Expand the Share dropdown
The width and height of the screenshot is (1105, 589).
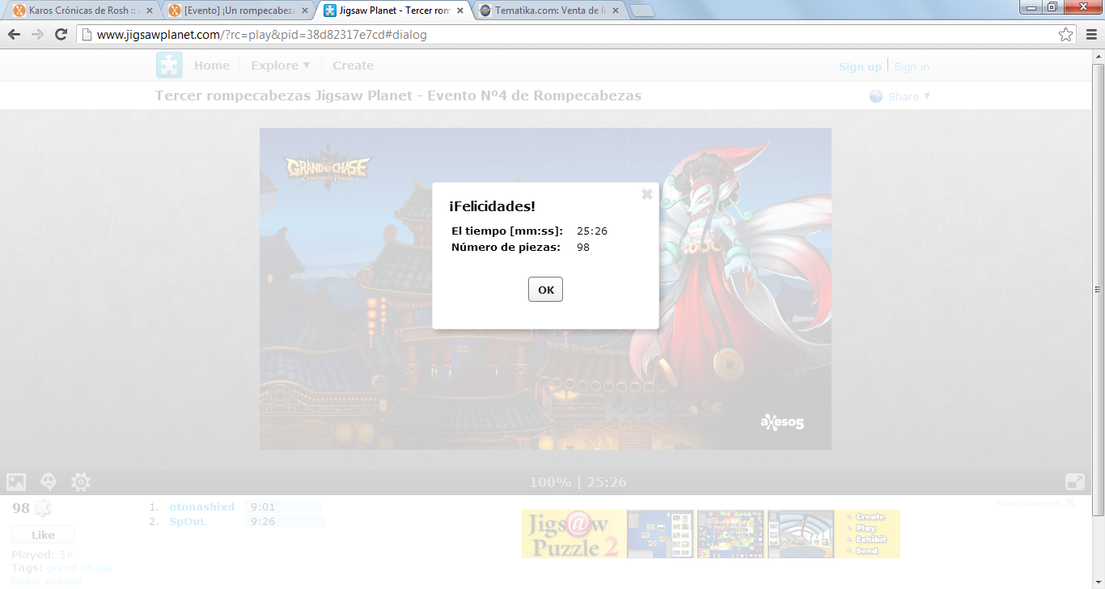pyautogui.click(x=909, y=96)
